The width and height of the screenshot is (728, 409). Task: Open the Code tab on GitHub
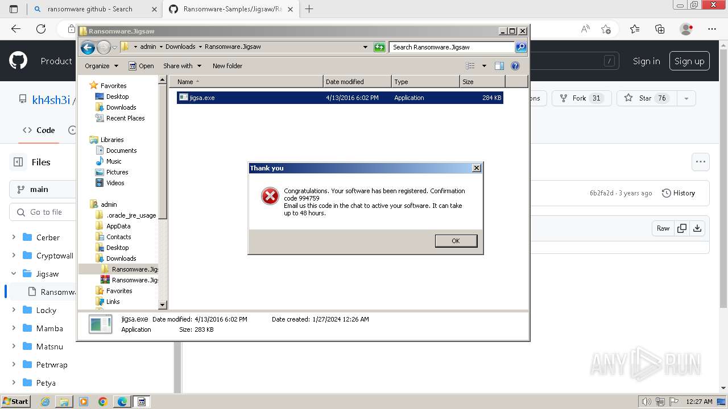tap(39, 130)
